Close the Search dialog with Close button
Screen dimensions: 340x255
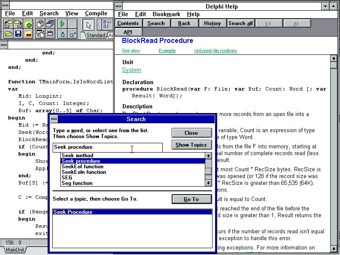pyautogui.click(x=192, y=133)
